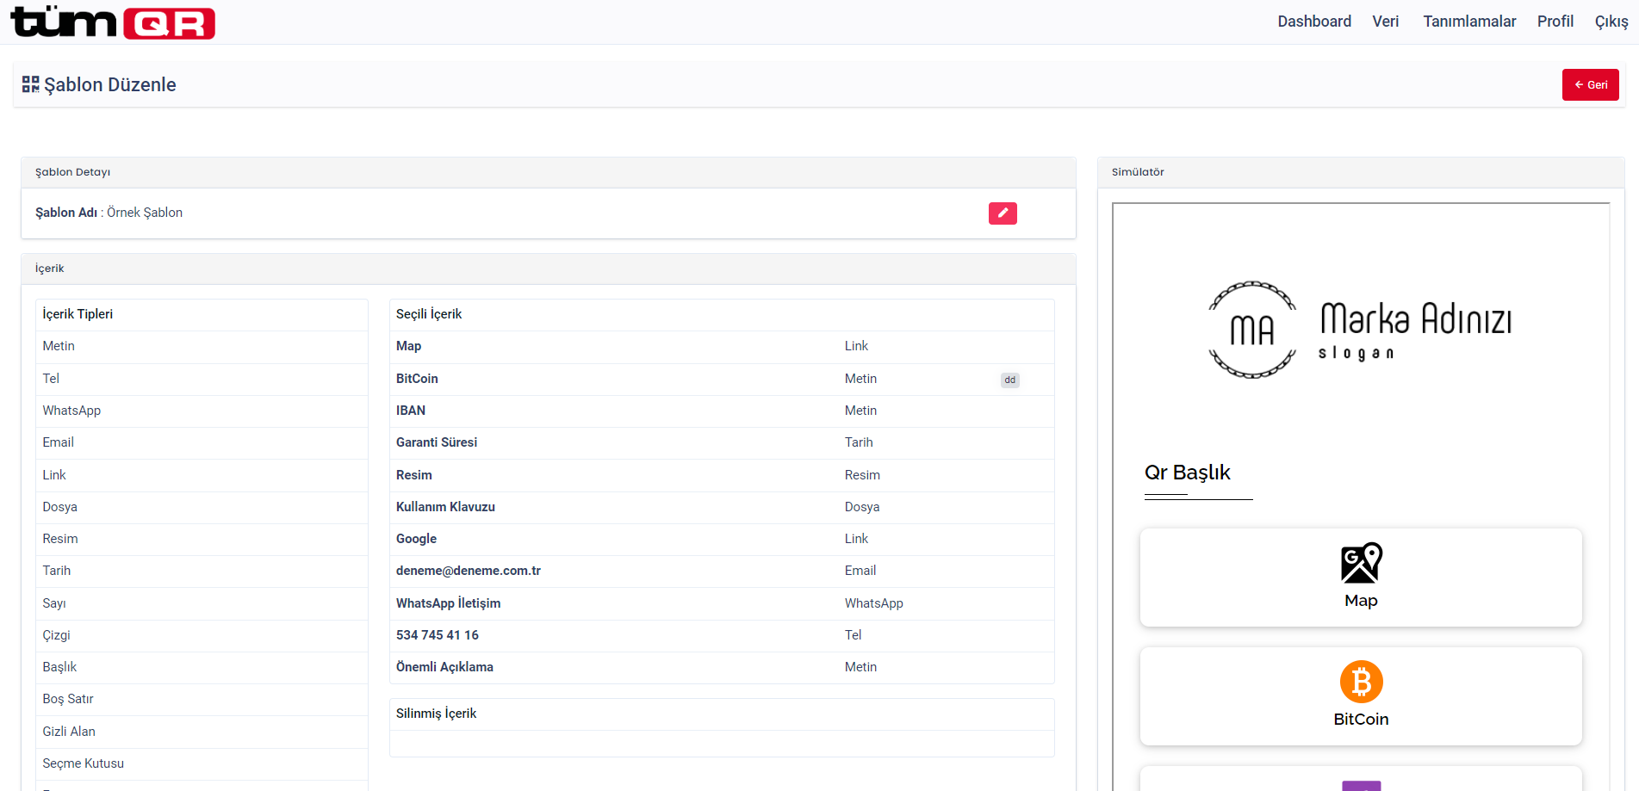Click the BitCoin selected content row
The width and height of the screenshot is (1639, 791).
tap(722, 379)
